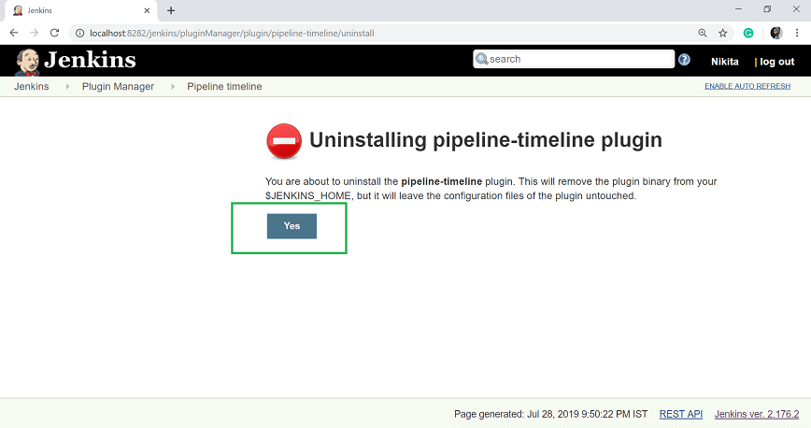Open the search help question-mark icon

pyautogui.click(x=684, y=60)
